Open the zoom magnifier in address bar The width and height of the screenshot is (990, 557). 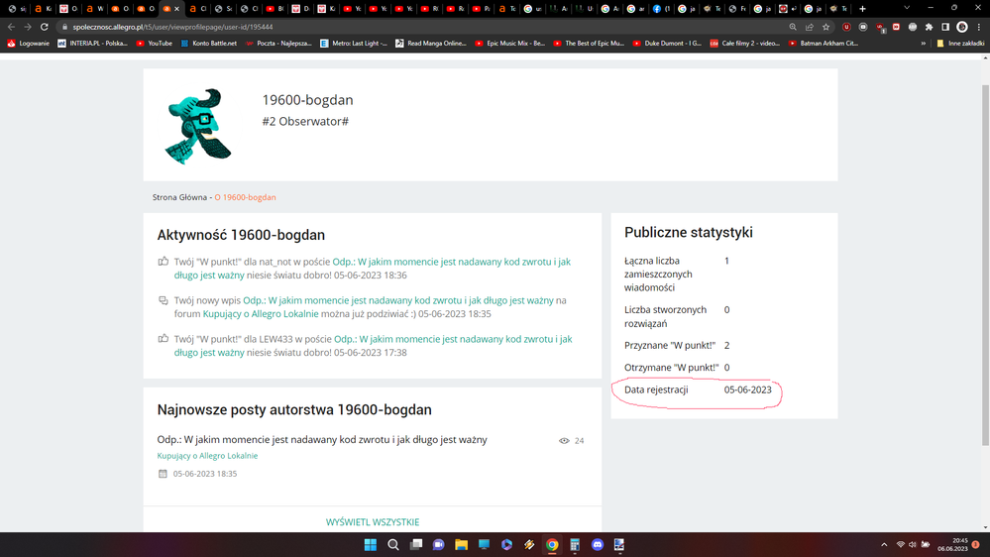(x=793, y=27)
